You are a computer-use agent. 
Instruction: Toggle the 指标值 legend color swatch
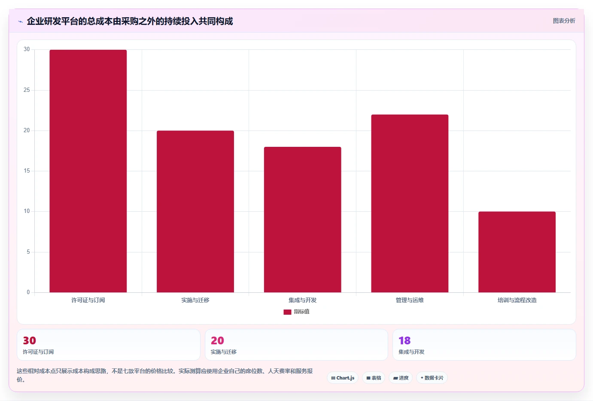pyautogui.click(x=287, y=312)
